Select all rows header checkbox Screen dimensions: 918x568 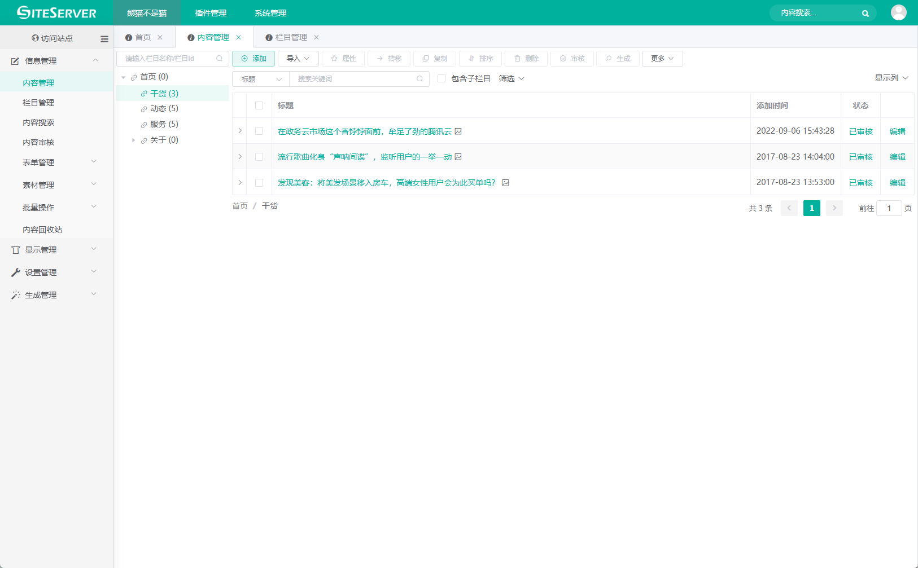259,105
